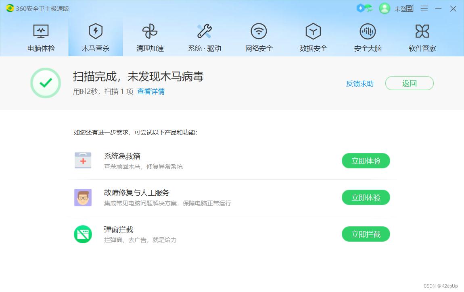Open the 清理加速 tab
The height and width of the screenshot is (292, 464).
[150, 38]
